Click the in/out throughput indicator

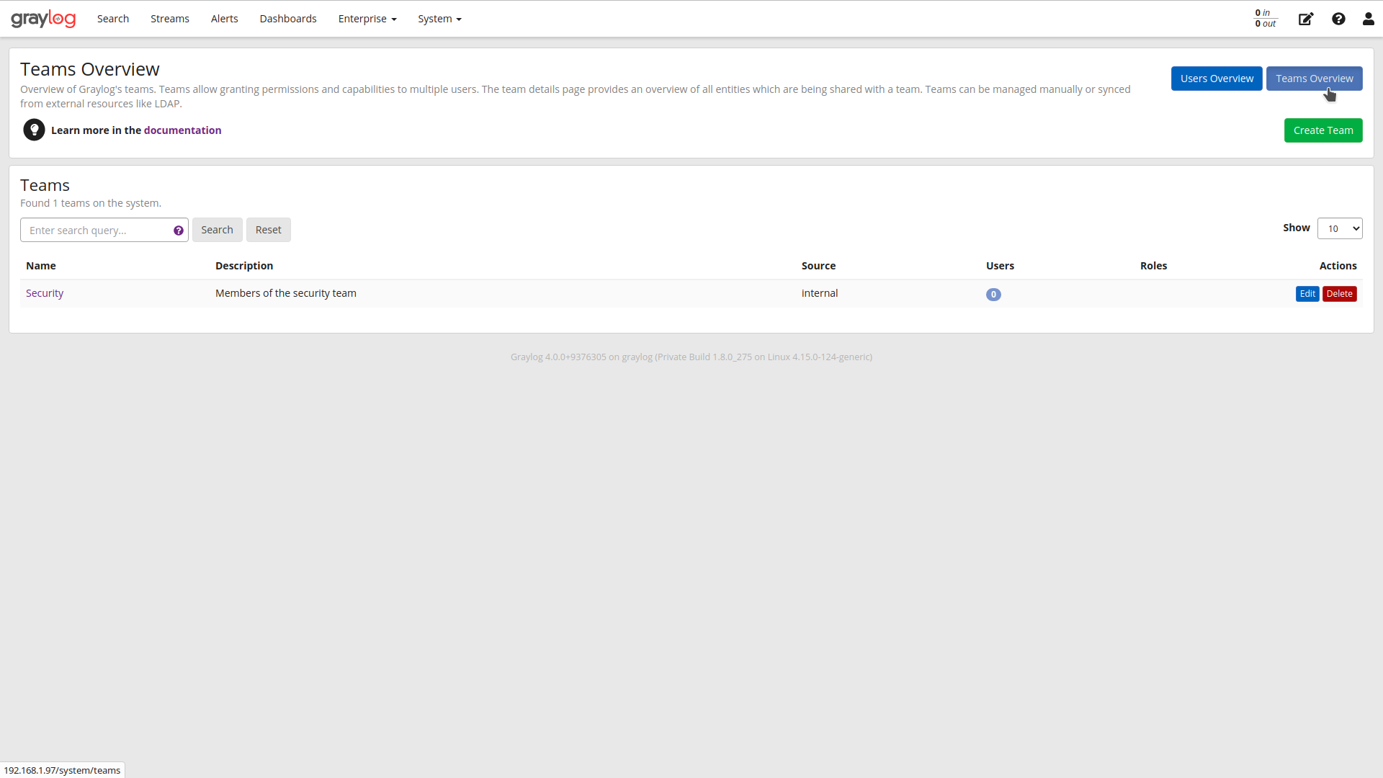[1264, 19]
